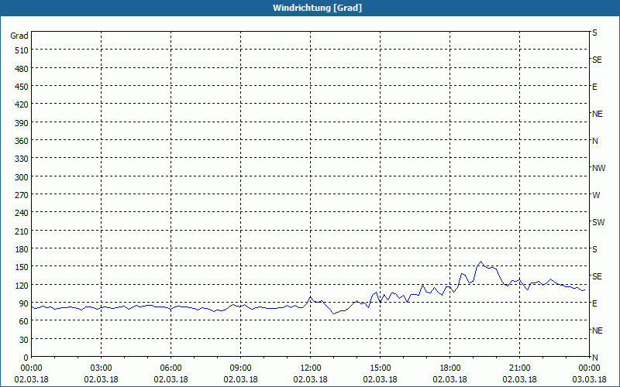Viewport: 620px width, 387px height.
Task: Click the 09:00 time axis label
Action: (x=240, y=368)
